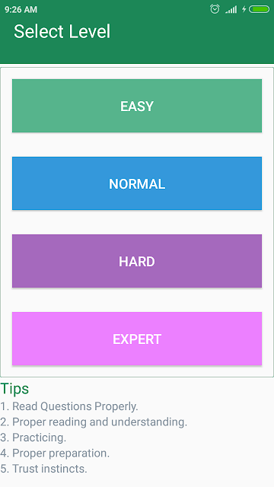Click tip 'Proper reading and understanding'
The width and height of the screenshot is (274, 487).
(x=94, y=422)
